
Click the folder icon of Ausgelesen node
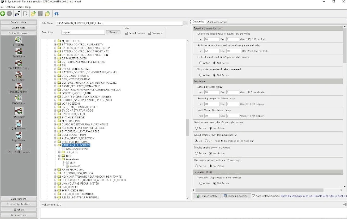point(63,159)
